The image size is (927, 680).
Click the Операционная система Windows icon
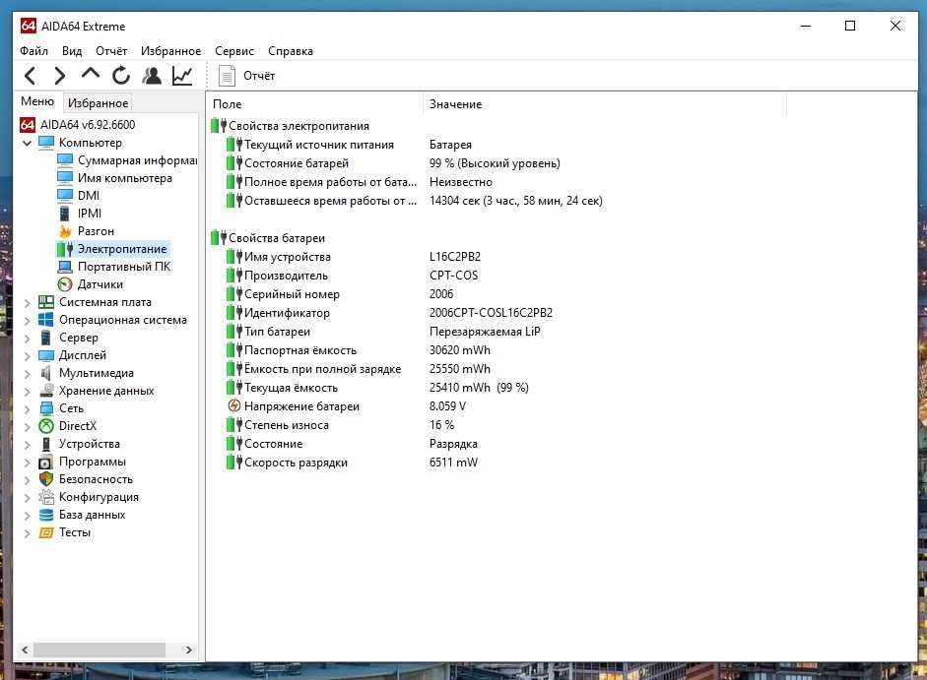coord(46,320)
